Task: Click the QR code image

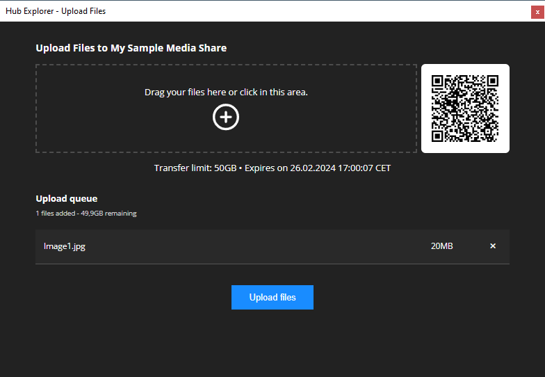Action: (465, 109)
